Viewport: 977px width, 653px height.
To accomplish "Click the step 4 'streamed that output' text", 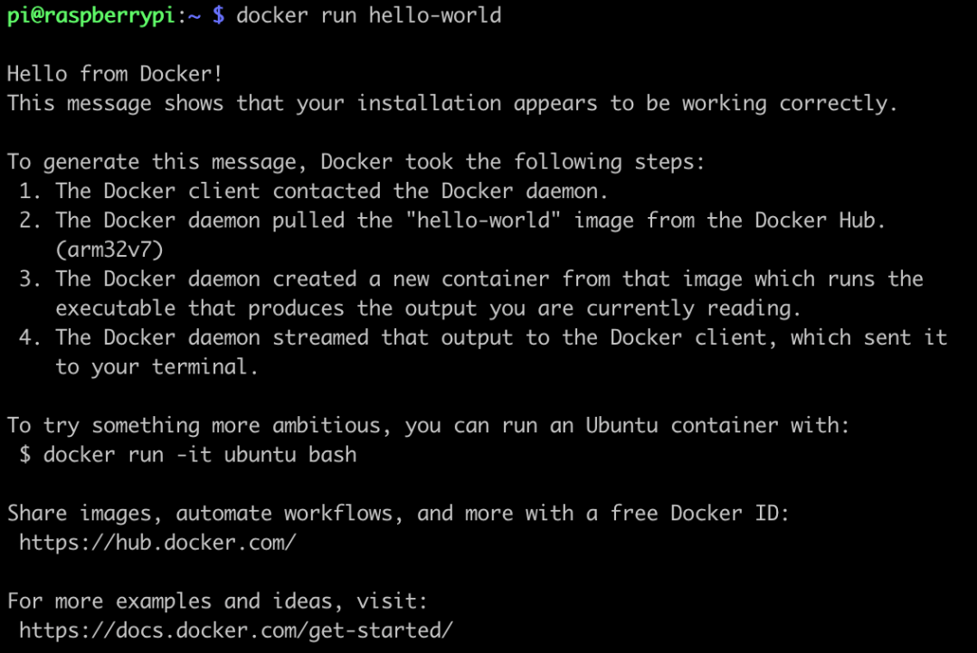I will [393, 337].
